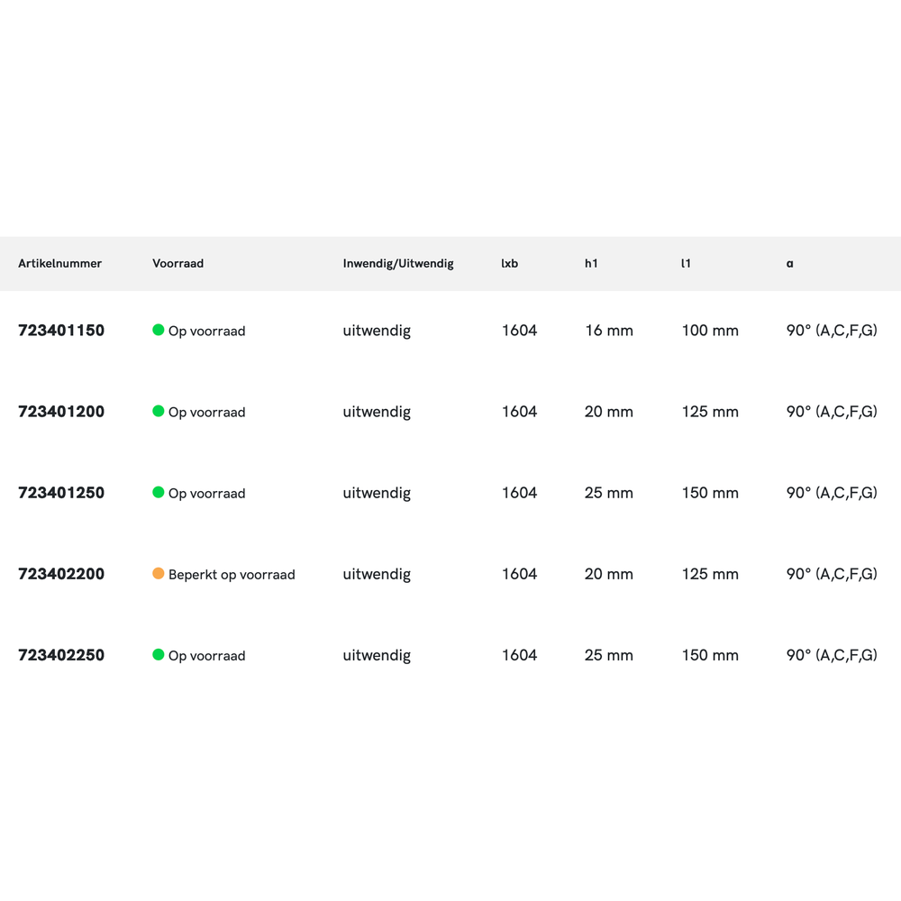Click the Inwendig/Uitwendig column header
Viewport: 901px width, 901px height.
(x=398, y=264)
